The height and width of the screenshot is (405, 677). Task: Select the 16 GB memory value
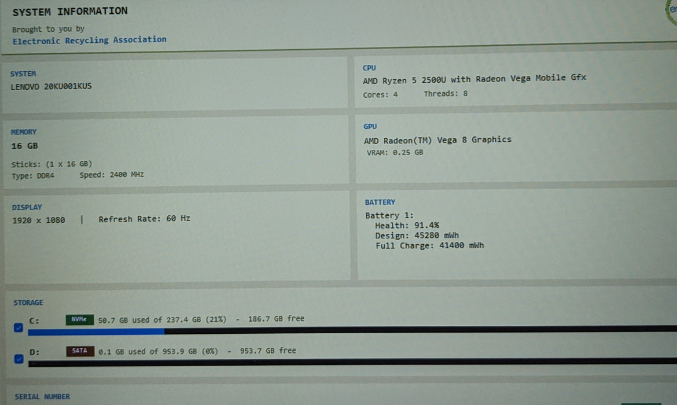pos(25,146)
